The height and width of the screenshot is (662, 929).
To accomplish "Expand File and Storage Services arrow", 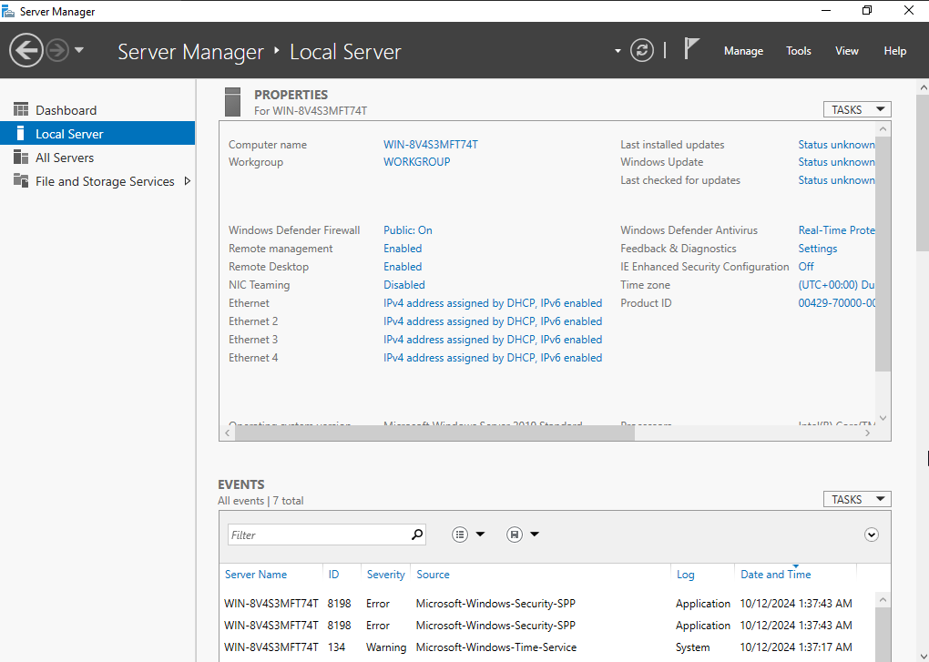I will [188, 181].
